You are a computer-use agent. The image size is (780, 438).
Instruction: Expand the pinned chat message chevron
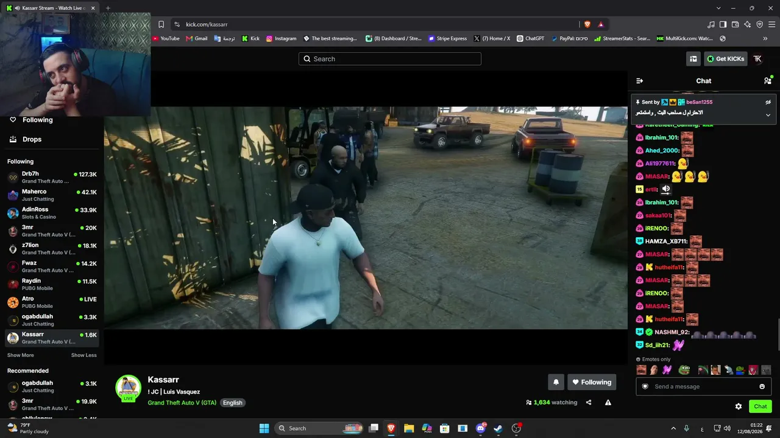[768, 115]
